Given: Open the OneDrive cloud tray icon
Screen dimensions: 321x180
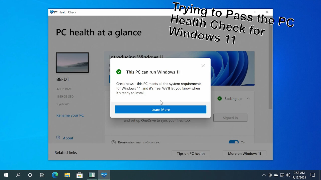Looking at the screenshot, I should click(x=276, y=175).
